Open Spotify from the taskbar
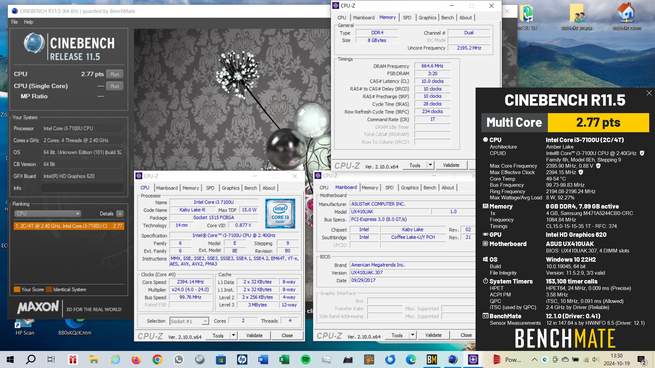 pyautogui.click(x=305, y=359)
